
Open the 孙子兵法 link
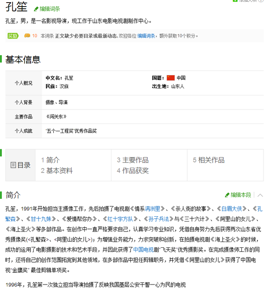[159, 219]
